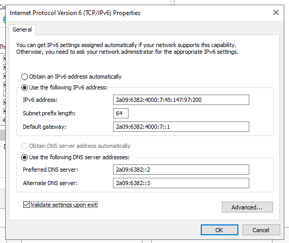
Task: Click the Validate settings upon exit label
Action: pos(64,205)
